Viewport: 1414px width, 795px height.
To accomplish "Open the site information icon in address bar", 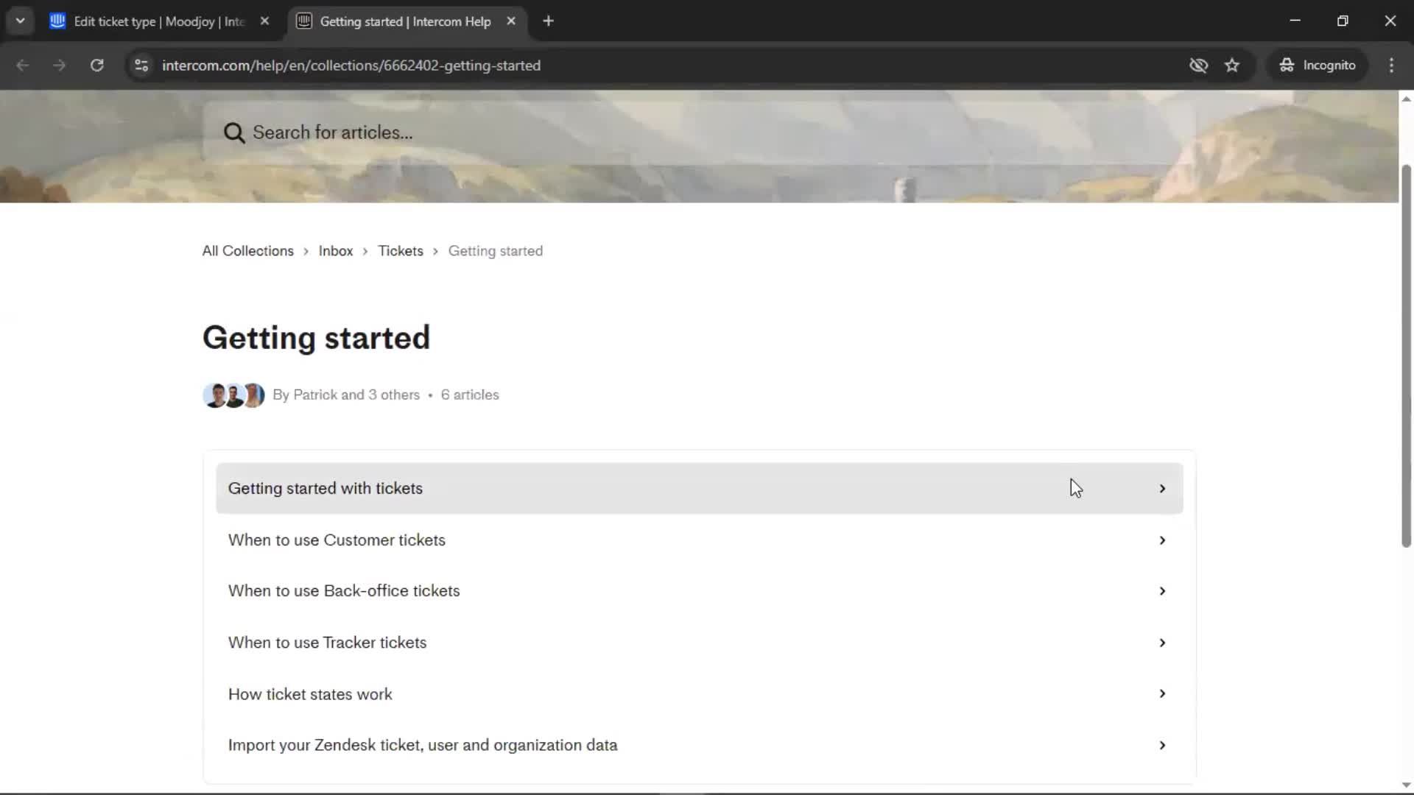I will tap(141, 66).
